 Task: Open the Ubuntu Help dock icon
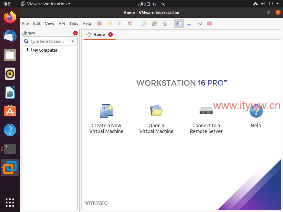tap(10, 130)
